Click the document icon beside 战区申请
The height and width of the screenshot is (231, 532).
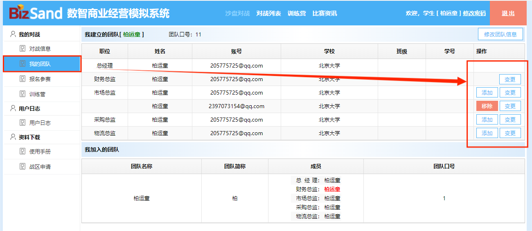[x=23, y=167]
